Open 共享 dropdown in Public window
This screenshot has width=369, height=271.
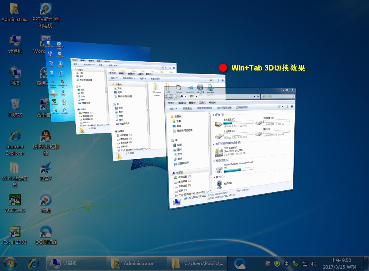tap(143, 78)
